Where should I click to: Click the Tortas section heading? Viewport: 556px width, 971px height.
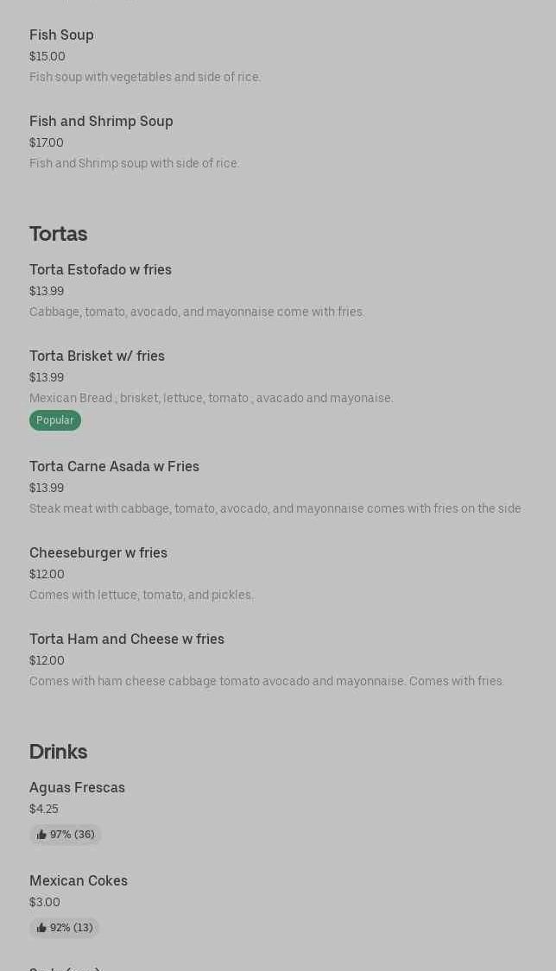point(58,234)
